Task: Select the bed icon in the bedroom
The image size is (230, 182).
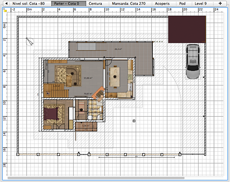Action: [51, 114]
